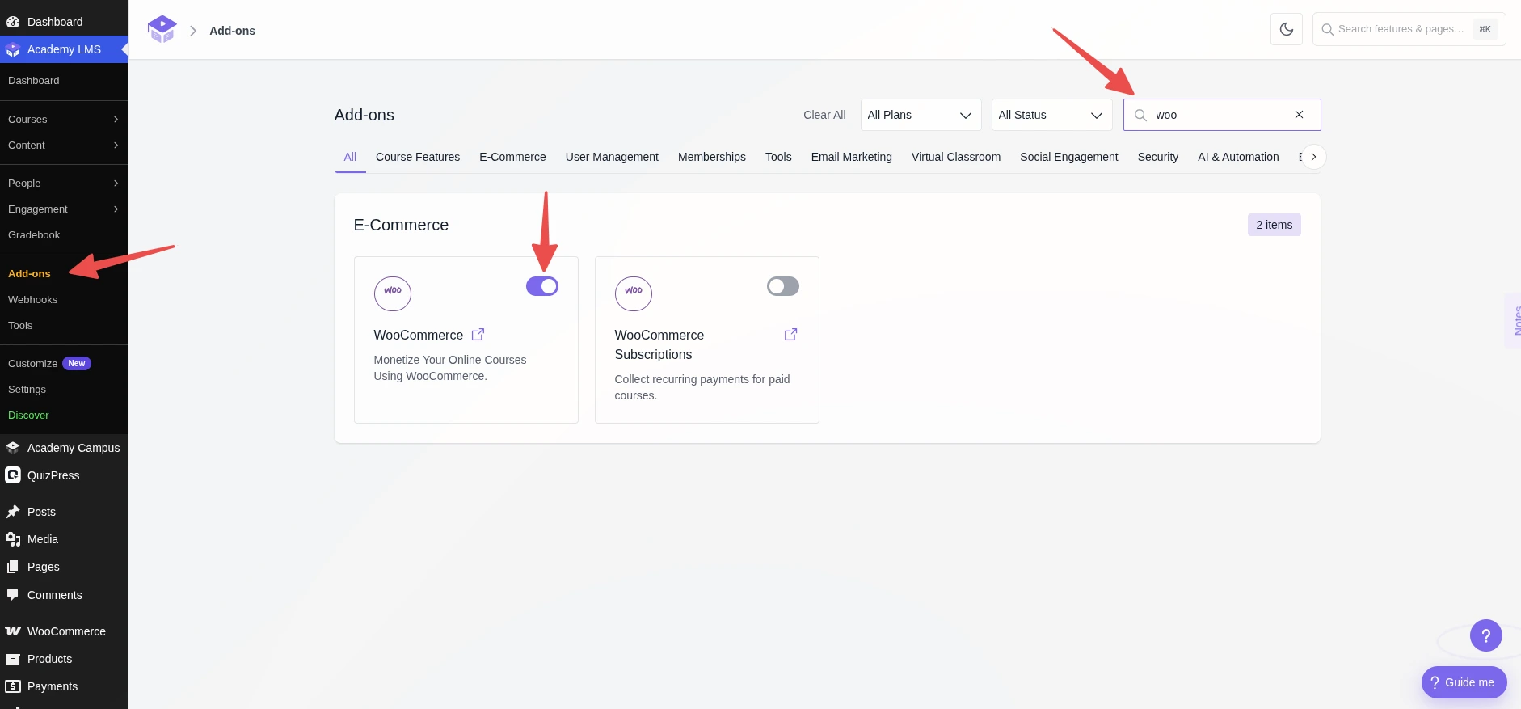This screenshot has height=709, width=1521.
Task: Switch to the Virtual Classroom tab
Action: pyautogui.click(x=956, y=157)
